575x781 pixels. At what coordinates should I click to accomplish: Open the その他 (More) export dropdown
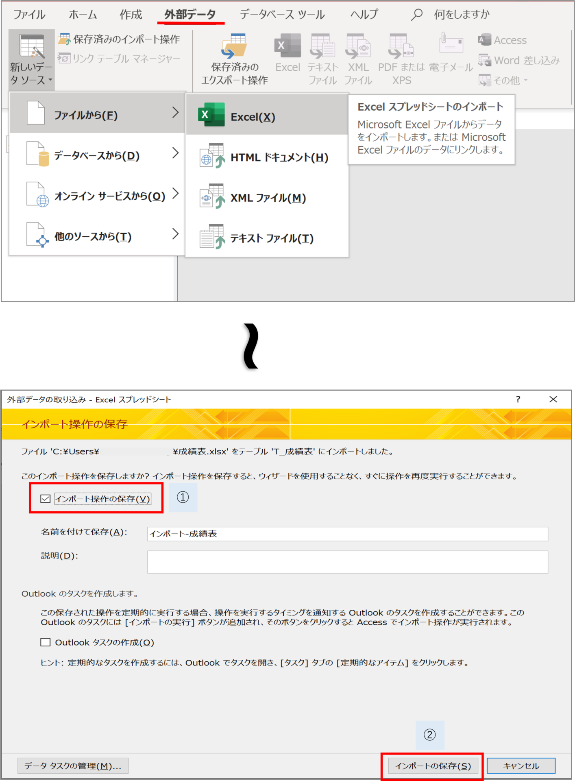coord(503,81)
